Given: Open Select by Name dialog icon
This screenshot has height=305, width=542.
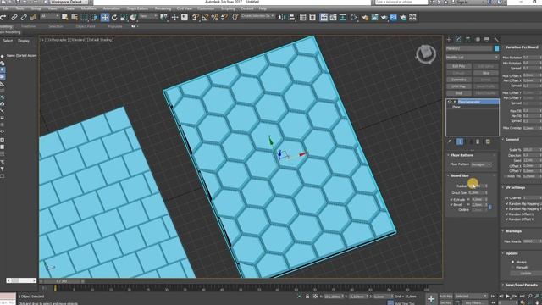Looking at the screenshot, I should (x=75, y=17).
